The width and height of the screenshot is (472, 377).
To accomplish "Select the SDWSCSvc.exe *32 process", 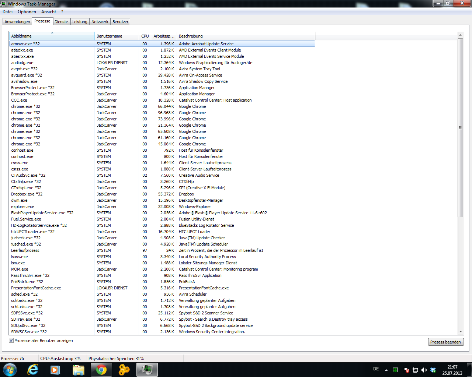I will click(162, 332).
